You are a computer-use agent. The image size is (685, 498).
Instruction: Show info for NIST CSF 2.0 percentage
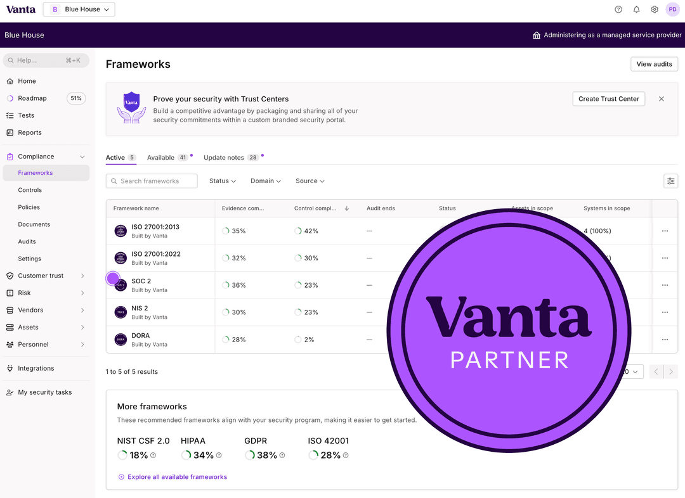pos(153,455)
